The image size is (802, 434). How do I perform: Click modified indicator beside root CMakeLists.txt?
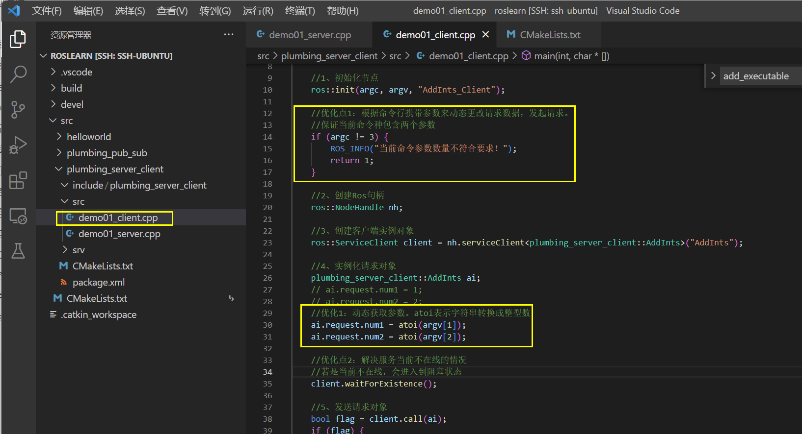(231, 298)
